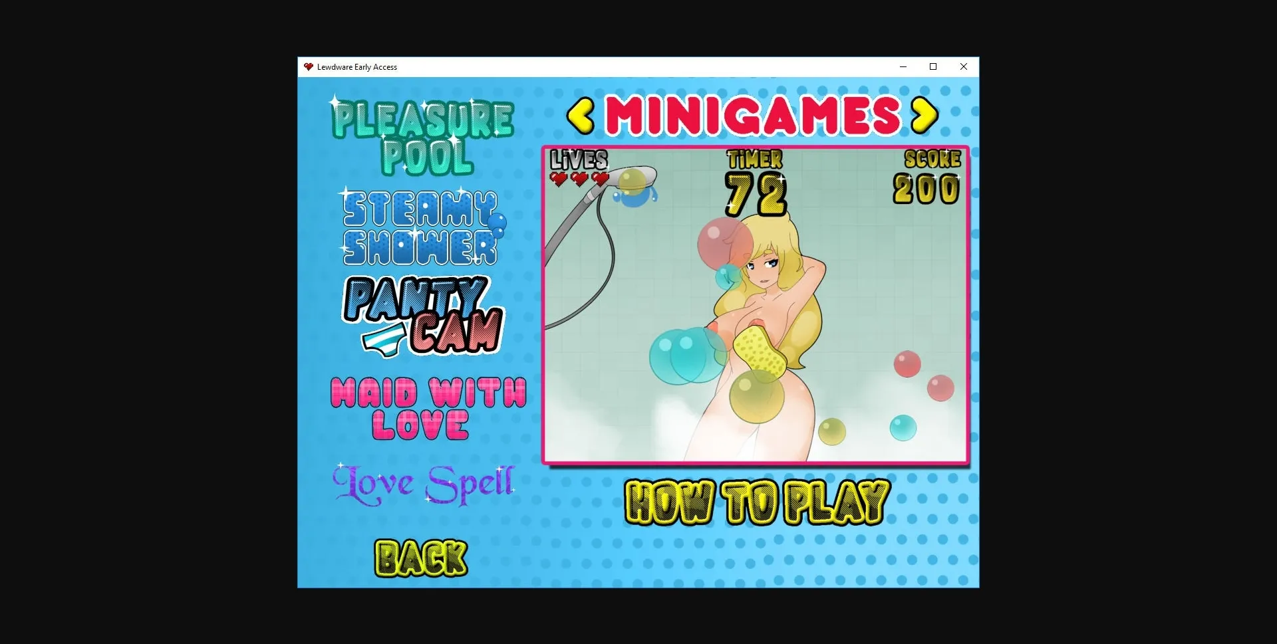1277x644 pixels.
Task: Click the Back button
Action: [x=422, y=557]
